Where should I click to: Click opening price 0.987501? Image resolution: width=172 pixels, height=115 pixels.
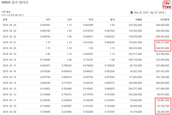coord(45,25)
